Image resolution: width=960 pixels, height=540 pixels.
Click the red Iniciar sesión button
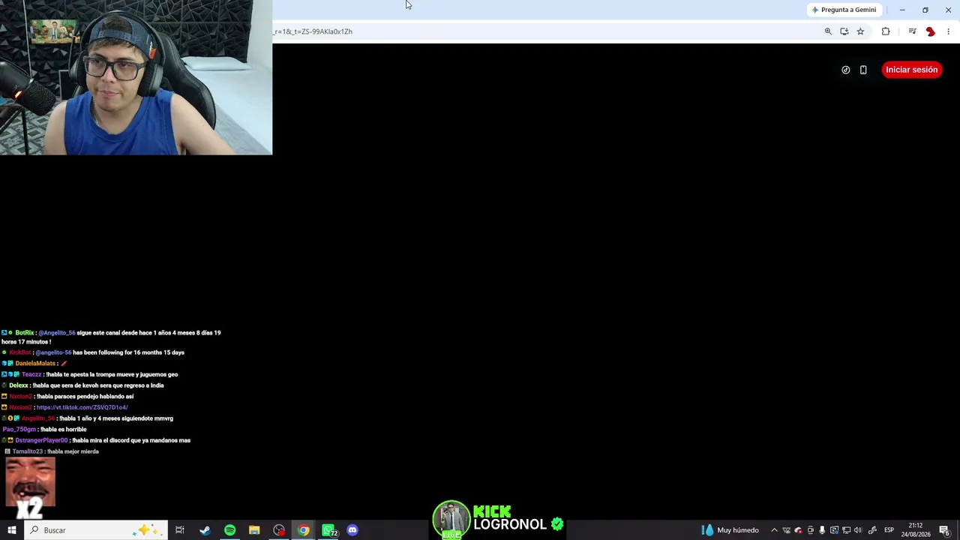[x=911, y=70]
